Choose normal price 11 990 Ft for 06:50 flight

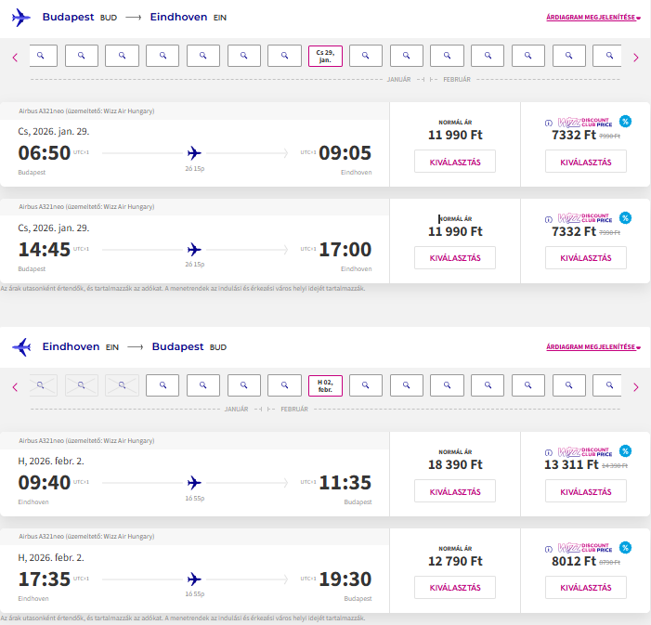[x=455, y=162]
